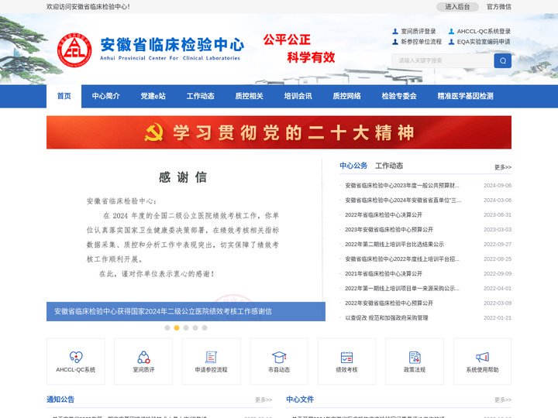This screenshot has width=558, height=418.
Task: Open the 市县动态 graduation cap icon
Action: click(x=279, y=357)
